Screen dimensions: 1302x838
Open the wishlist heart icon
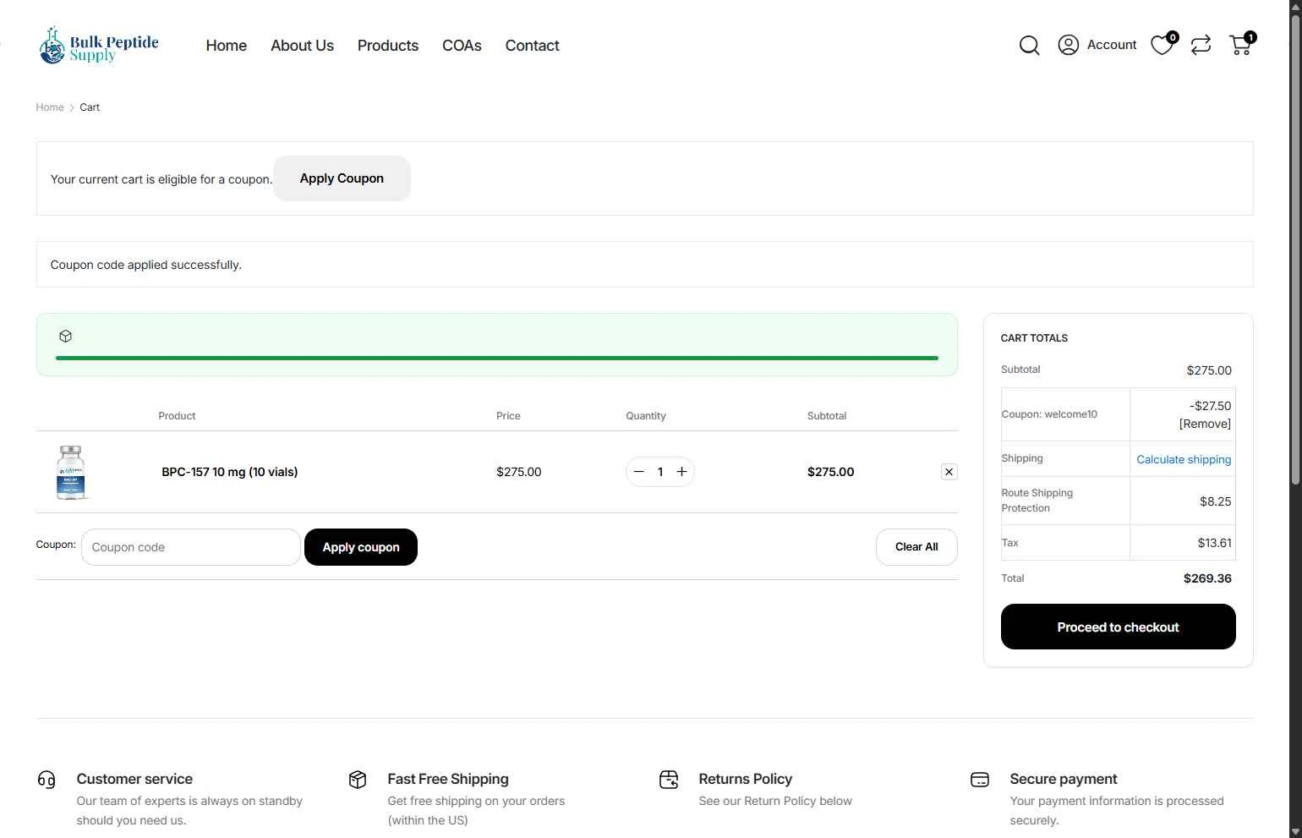pyautogui.click(x=1163, y=44)
